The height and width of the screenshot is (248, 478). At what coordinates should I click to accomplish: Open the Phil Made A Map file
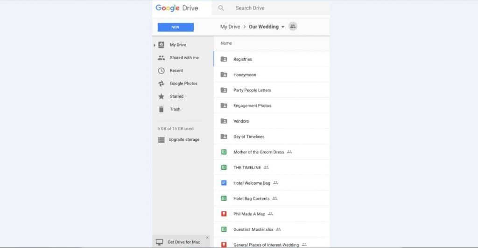pos(249,214)
